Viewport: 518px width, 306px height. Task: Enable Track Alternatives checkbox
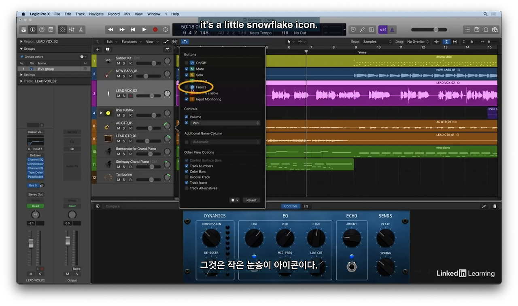pos(187,188)
